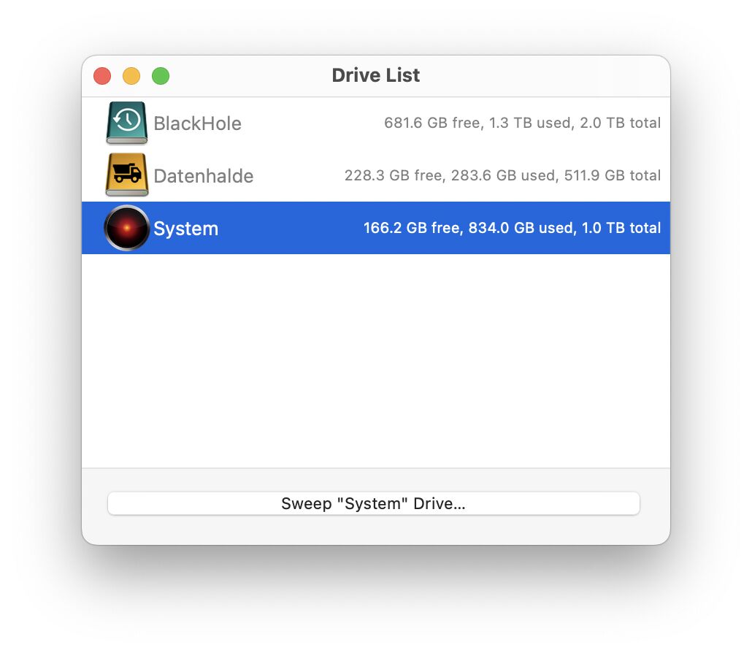Select the System drive name
752x653 pixels.
pyautogui.click(x=185, y=229)
